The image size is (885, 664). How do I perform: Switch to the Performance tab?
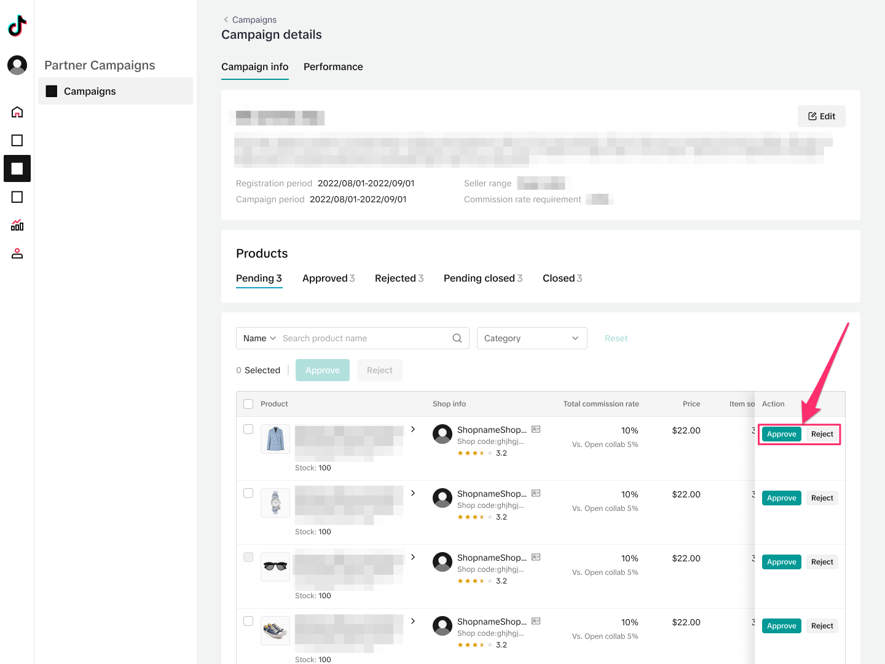click(x=333, y=67)
